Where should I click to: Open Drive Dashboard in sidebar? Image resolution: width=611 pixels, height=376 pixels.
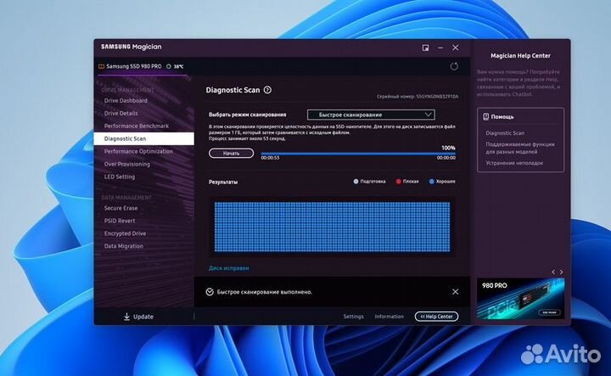click(x=126, y=100)
